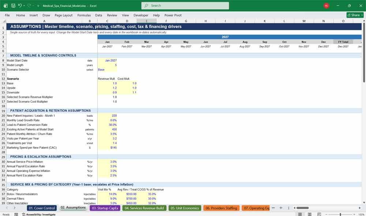Click the Select All corner triangle
This screenshot has width=366, height=216.
point(4,21)
